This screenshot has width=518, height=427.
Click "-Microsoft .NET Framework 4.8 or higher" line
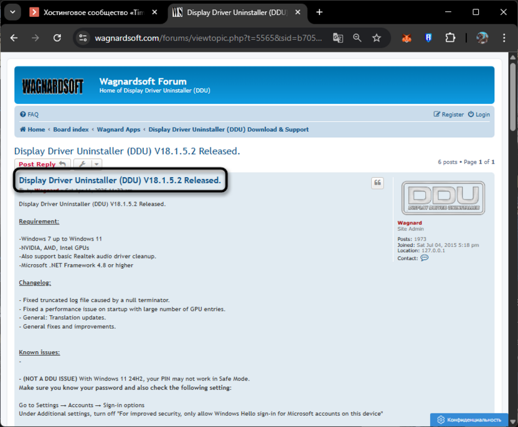(x=76, y=265)
